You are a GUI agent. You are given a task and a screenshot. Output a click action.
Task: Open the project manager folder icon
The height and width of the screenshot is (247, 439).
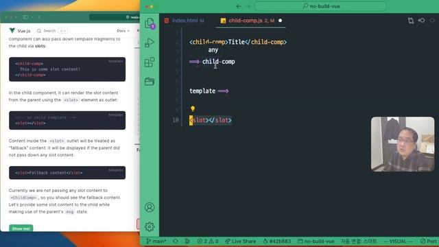point(150,82)
